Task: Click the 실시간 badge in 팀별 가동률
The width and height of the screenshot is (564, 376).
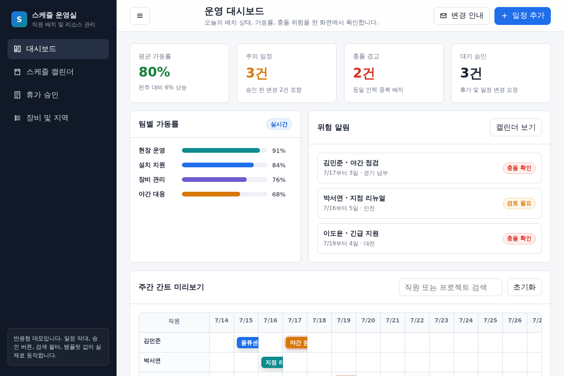Action: pyautogui.click(x=279, y=124)
